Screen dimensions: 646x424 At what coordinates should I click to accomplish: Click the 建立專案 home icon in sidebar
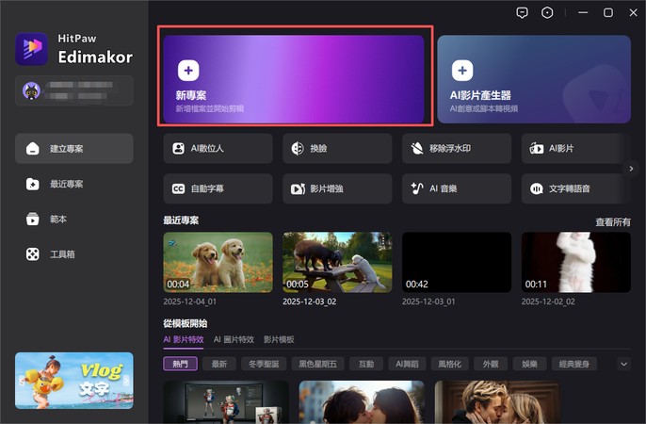[33, 148]
